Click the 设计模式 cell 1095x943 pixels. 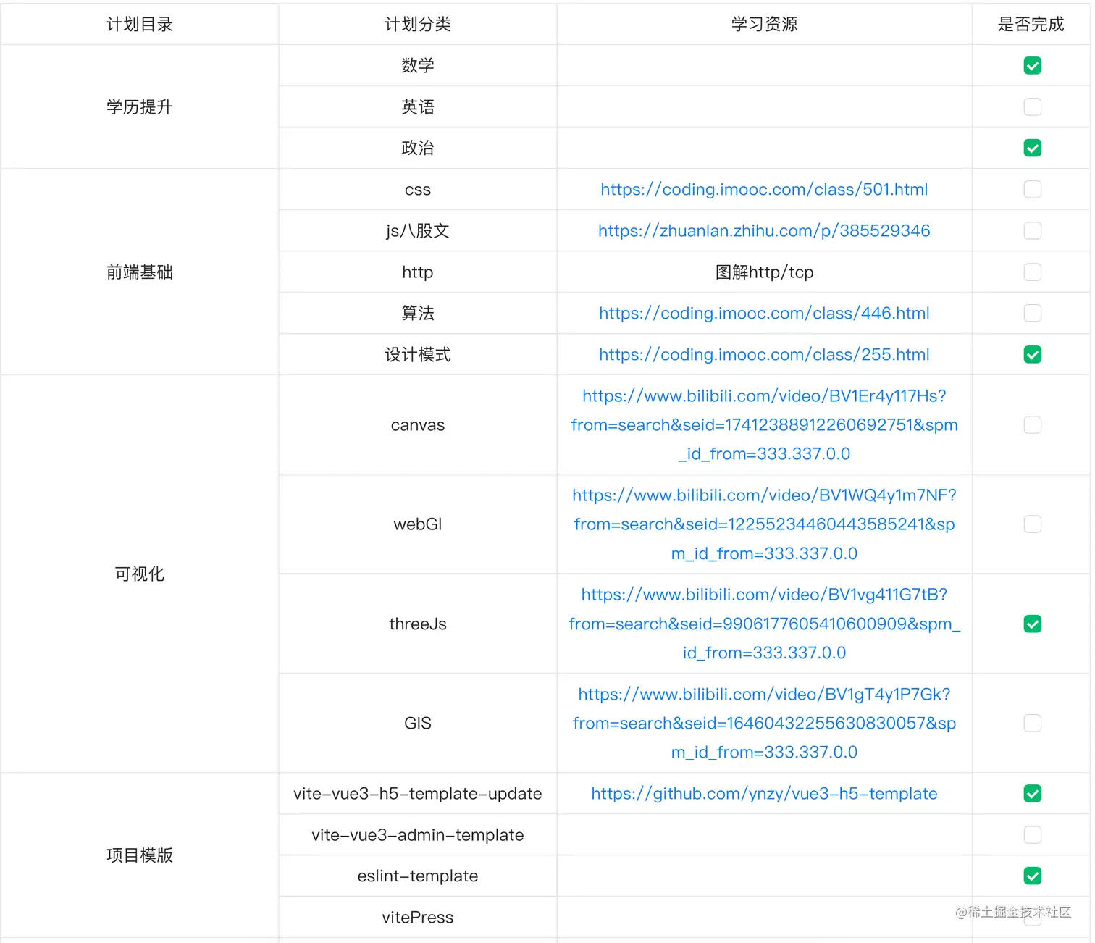point(418,355)
